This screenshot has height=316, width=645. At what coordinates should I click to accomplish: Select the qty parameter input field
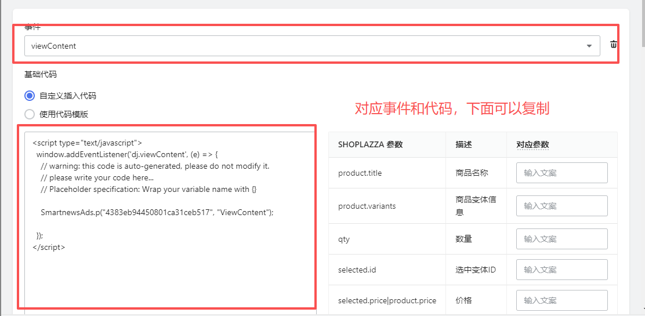click(561, 239)
